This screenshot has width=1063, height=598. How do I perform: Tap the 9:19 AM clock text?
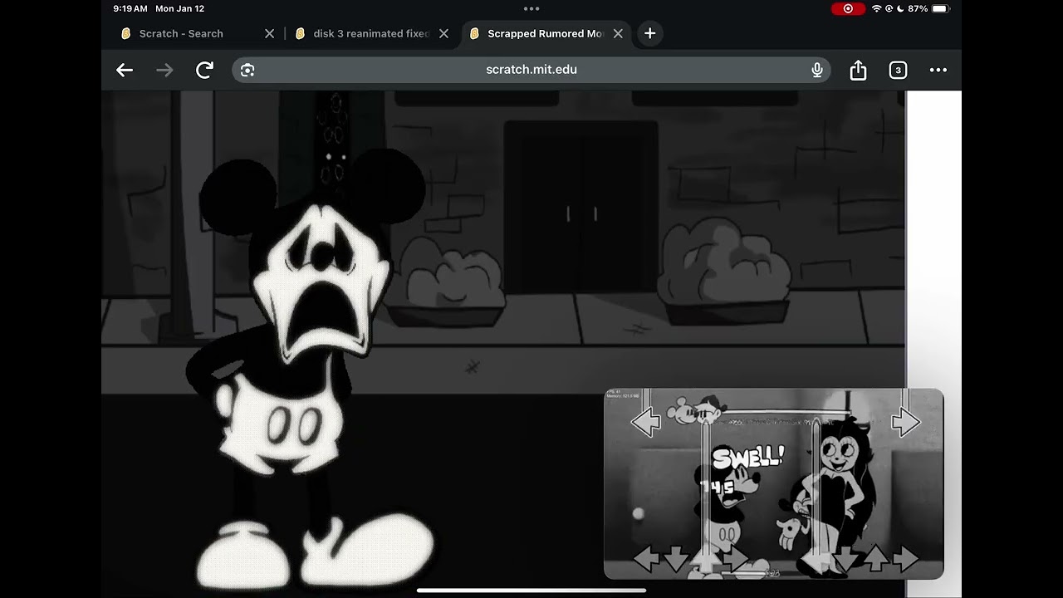click(x=130, y=8)
